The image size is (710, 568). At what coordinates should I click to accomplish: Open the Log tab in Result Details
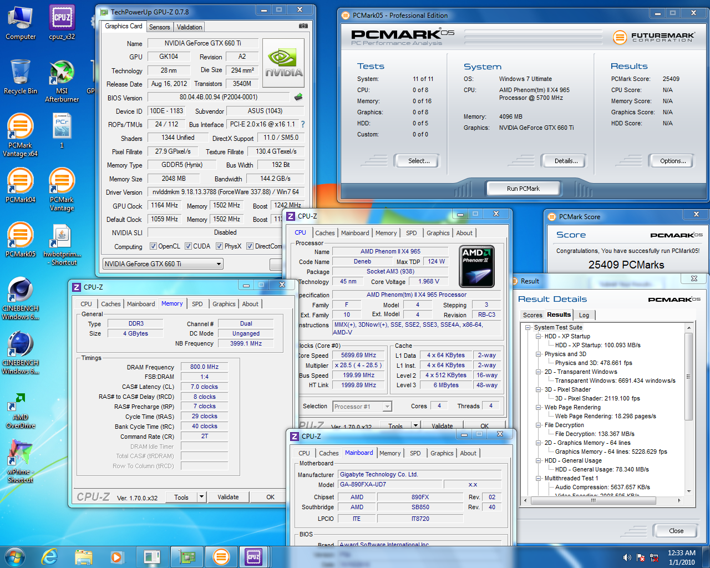(x=584, y=315)
